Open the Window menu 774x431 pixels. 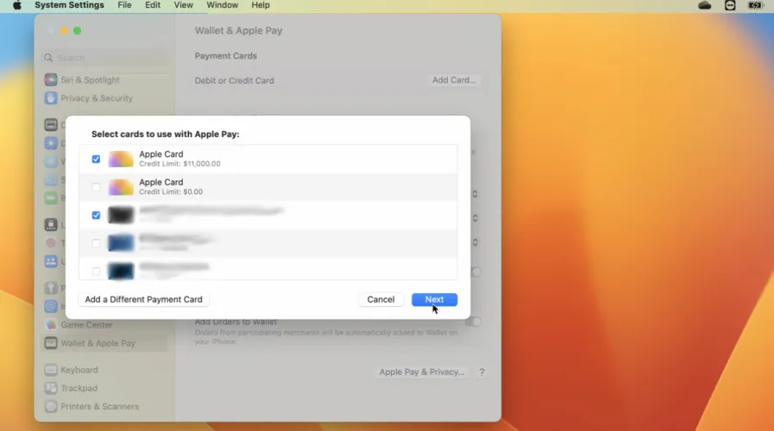[x=222, y=5]
